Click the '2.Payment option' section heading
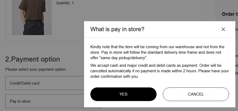The width and height of the screenshot is (238, 111). click(33, 59)
